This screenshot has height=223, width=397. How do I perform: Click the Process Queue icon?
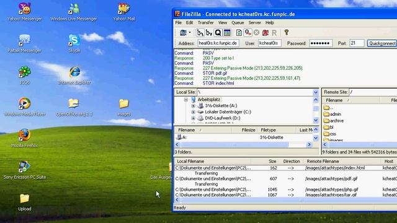click(x=248, y=33)
